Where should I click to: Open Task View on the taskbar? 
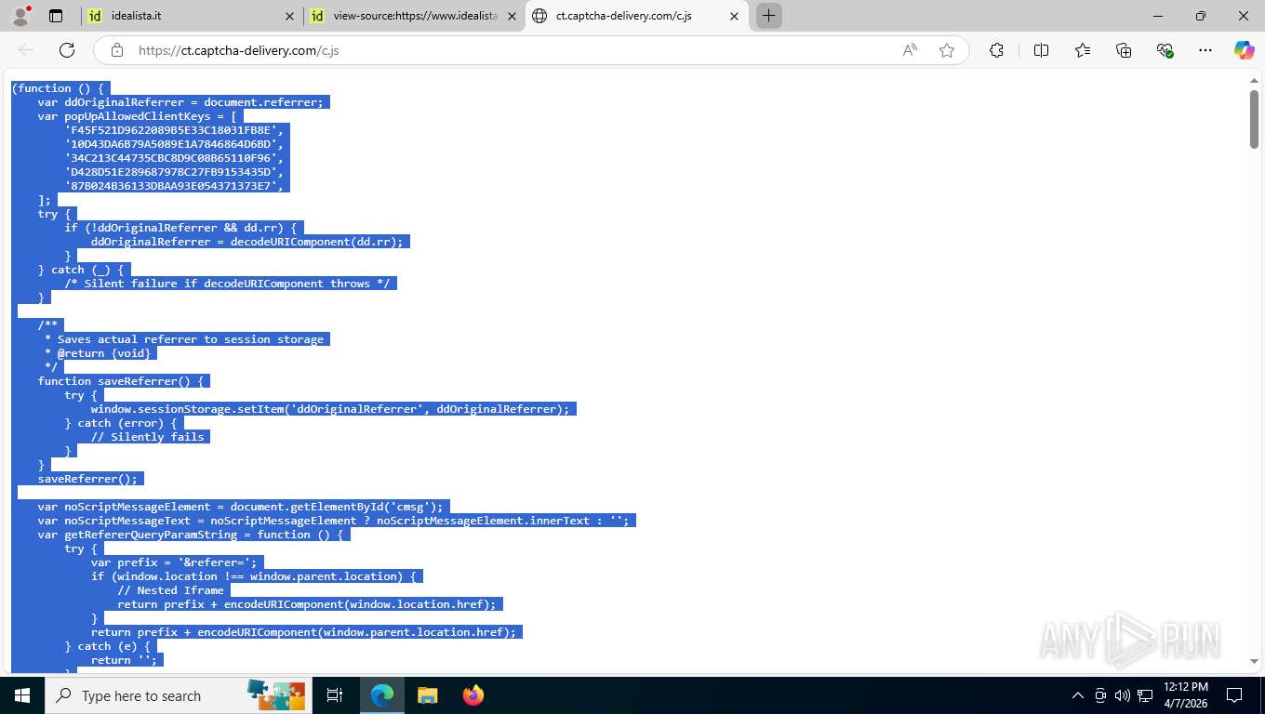335,695
